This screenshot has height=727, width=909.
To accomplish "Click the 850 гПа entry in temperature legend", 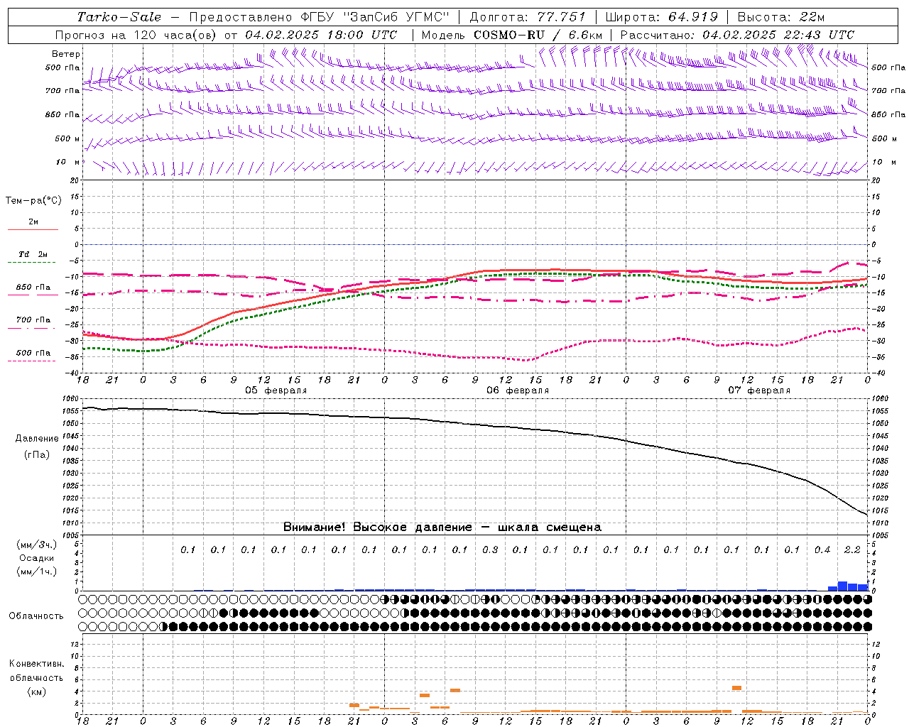I will pyautogui.click(x=33, y=288).
